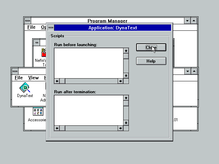Select the Accessories group icon in Program Manager
This screenshot has height=164, width=219.
pos(38,111)
